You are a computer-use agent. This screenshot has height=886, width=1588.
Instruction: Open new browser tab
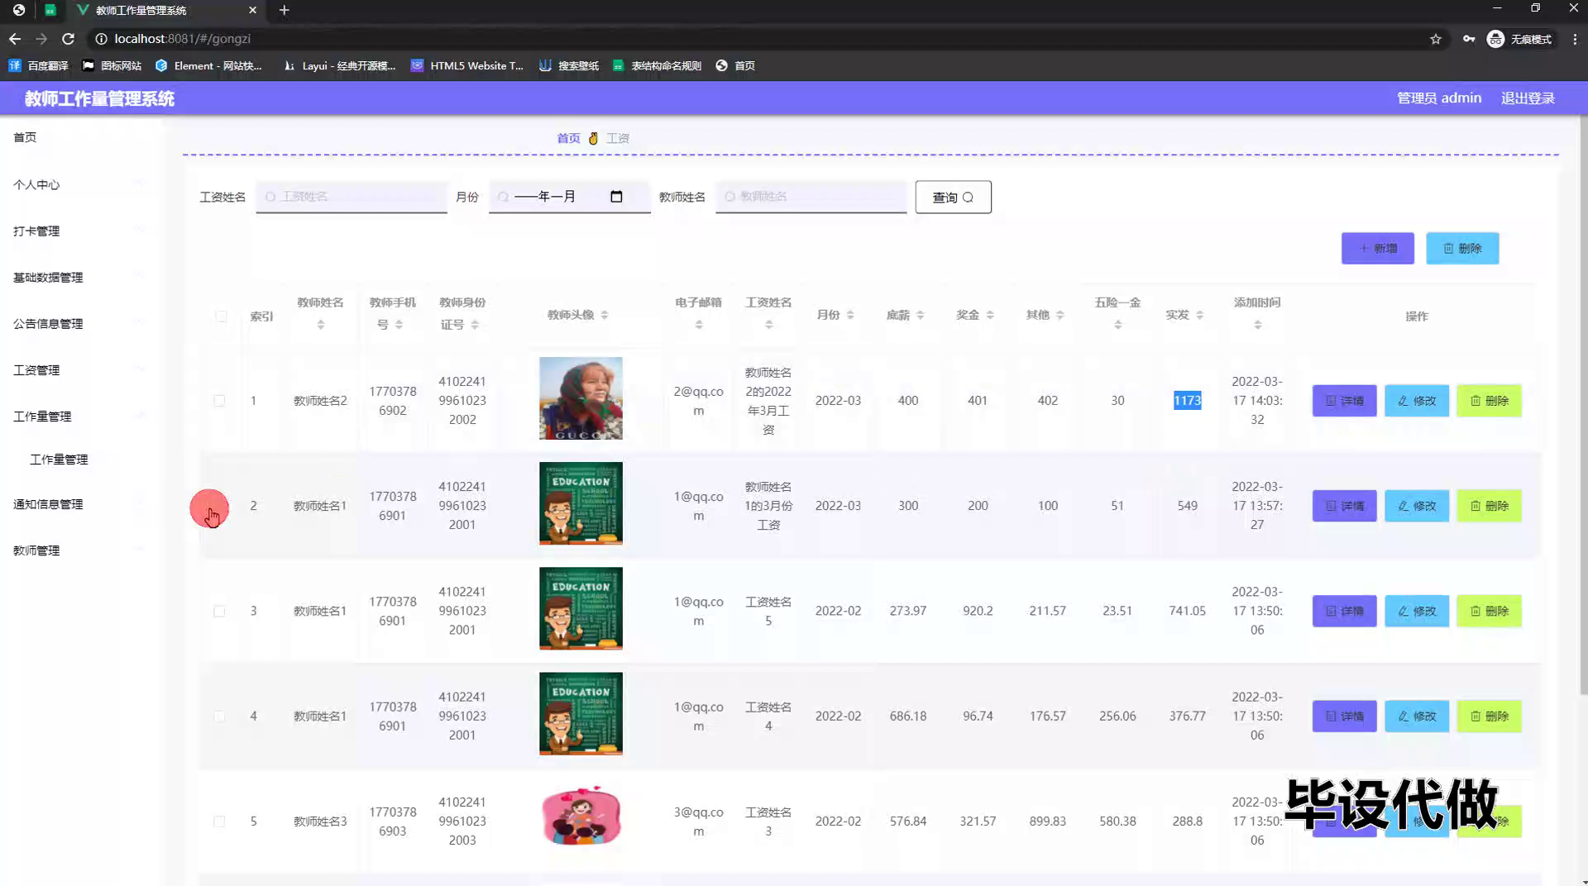[x=284, y=10]
